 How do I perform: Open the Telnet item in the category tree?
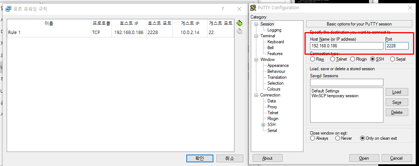[273, 113]
